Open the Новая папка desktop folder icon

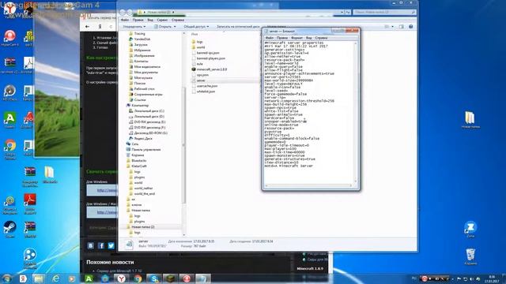pyautogui.click(x=470, y=120)
